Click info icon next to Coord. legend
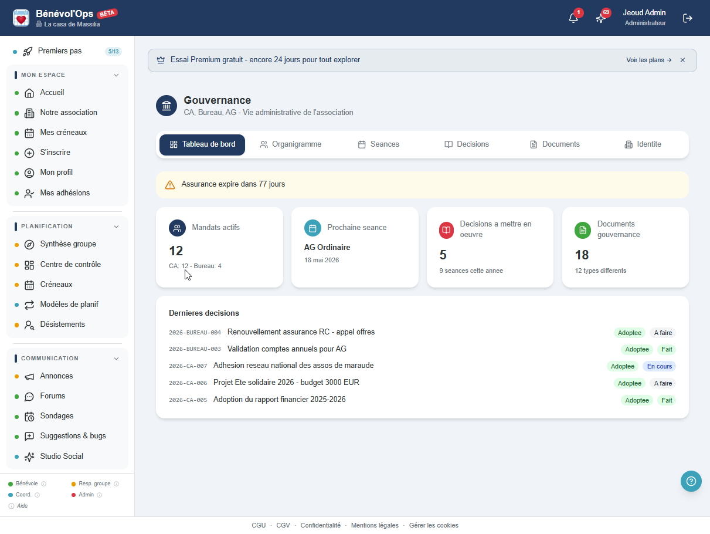This screenshot has height=534, width=710. [x=37, y=495]
